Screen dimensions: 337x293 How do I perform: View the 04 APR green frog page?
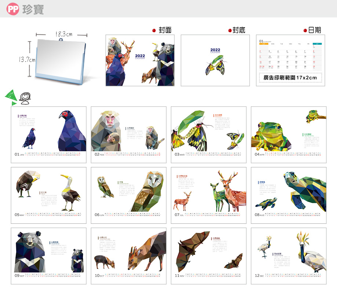pos(289,135)
